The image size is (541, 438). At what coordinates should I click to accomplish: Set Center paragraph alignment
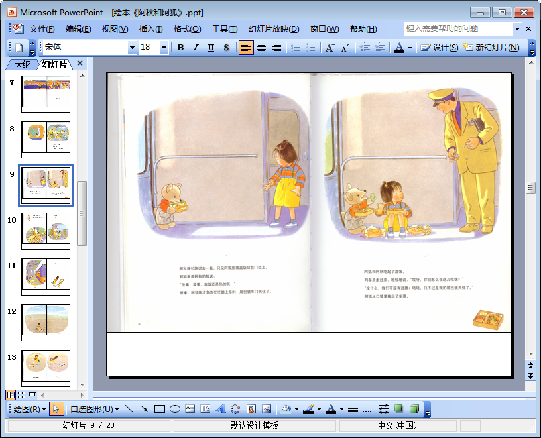tap(261, 48)
